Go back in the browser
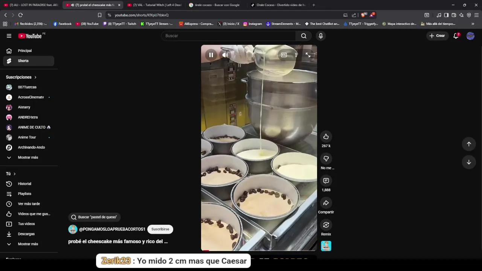 click(5, 15)
